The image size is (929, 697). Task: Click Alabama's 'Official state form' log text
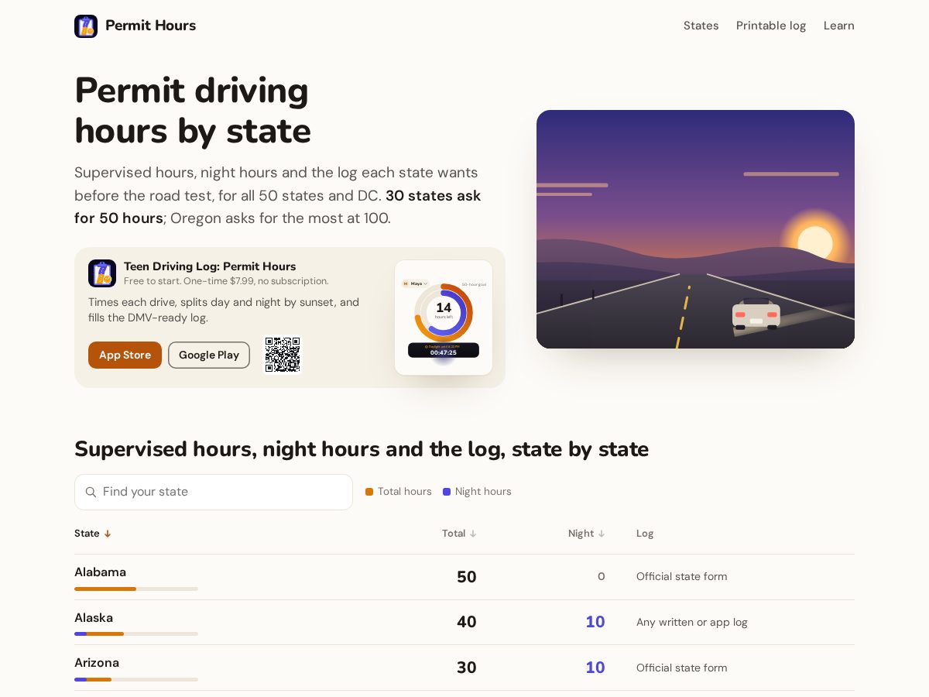pos(682,576)
